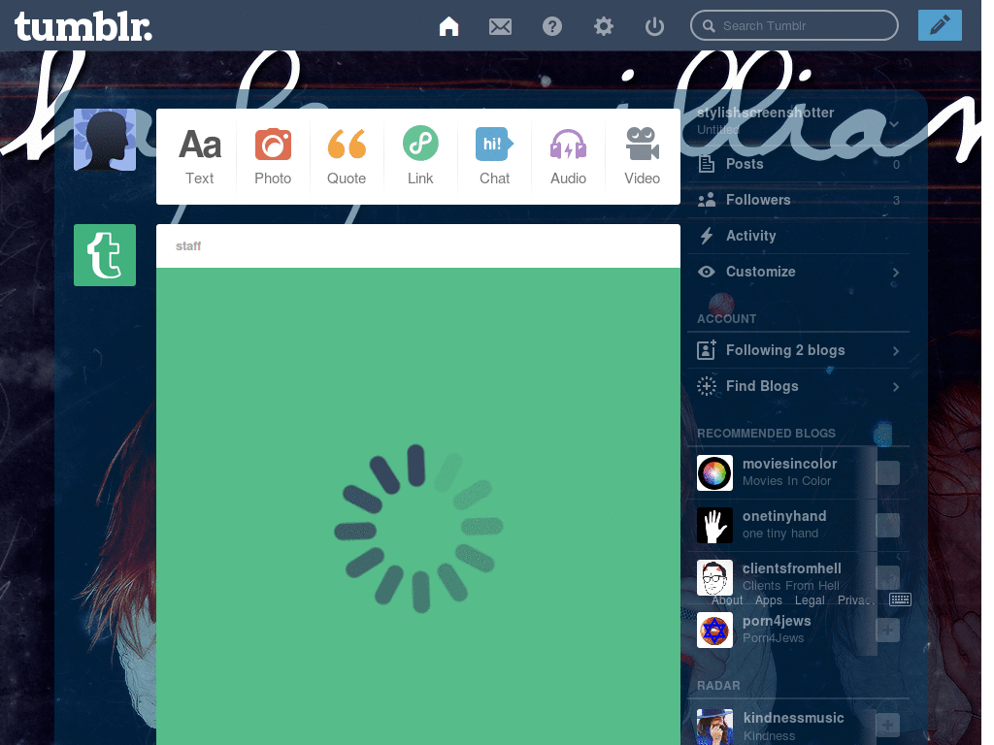Click the porn4jews star avatar
The image size is (994, 745).
(714, 631)
